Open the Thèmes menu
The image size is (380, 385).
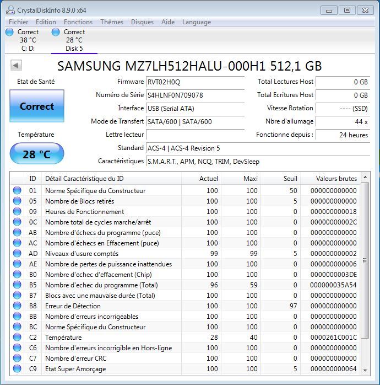click(112, 22)
